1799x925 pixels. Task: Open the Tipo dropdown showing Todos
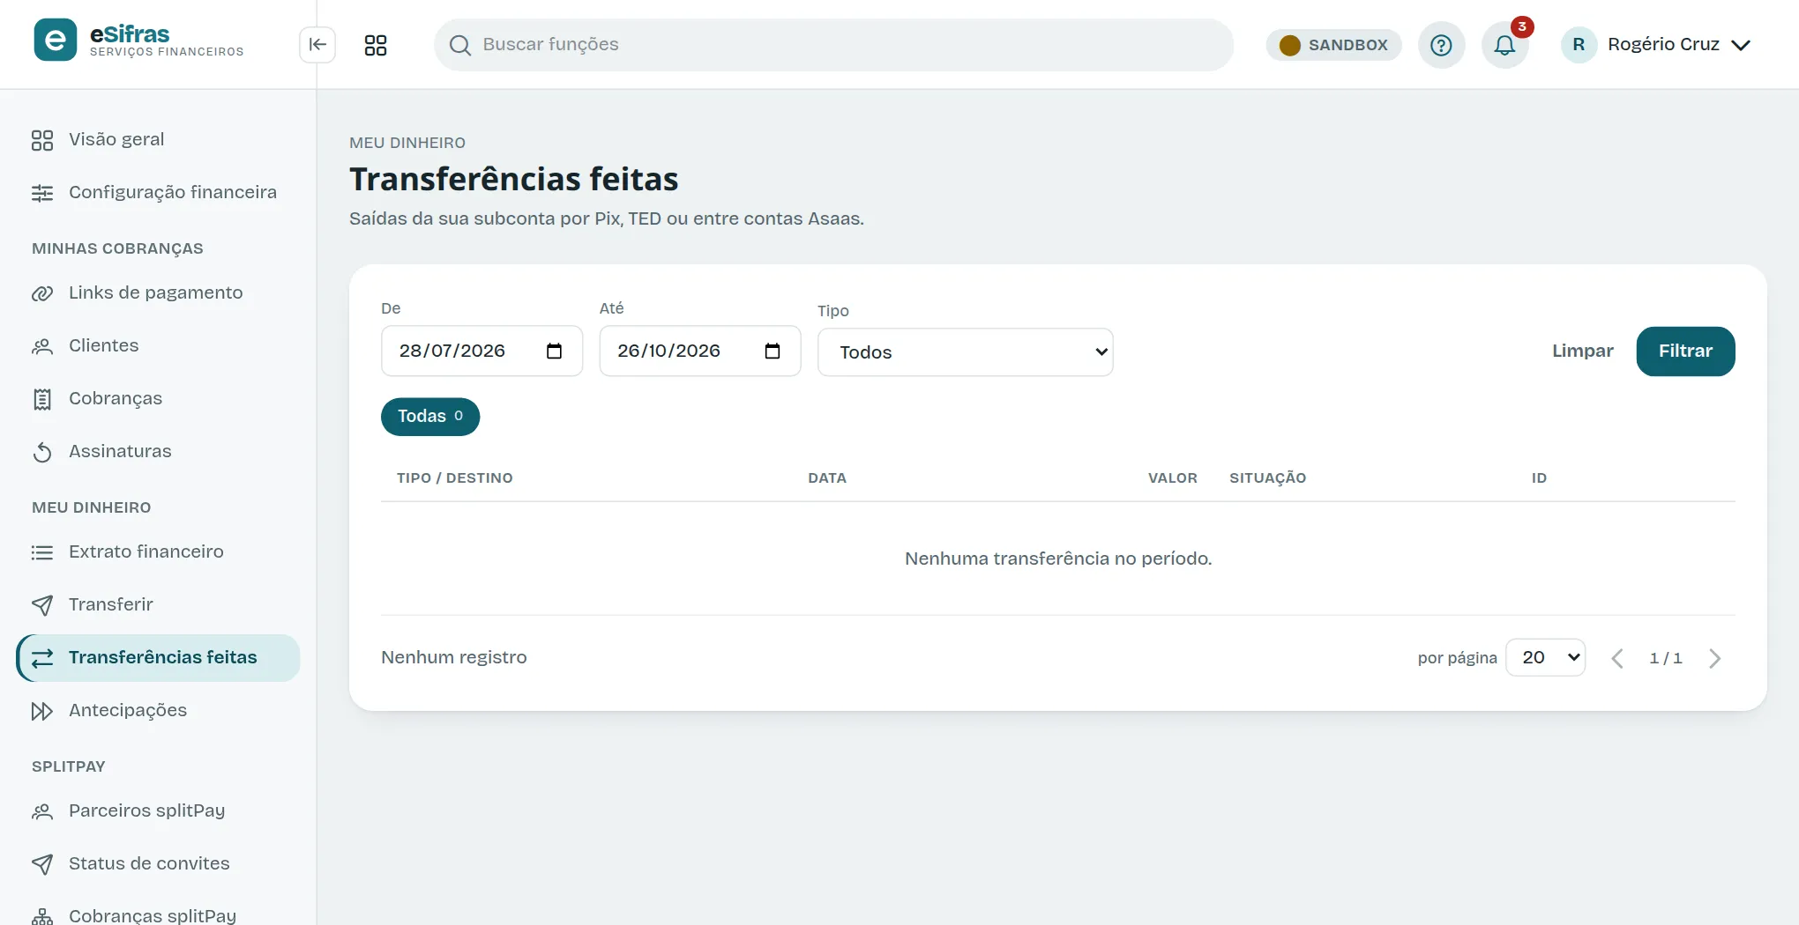[x=965, y=352]
